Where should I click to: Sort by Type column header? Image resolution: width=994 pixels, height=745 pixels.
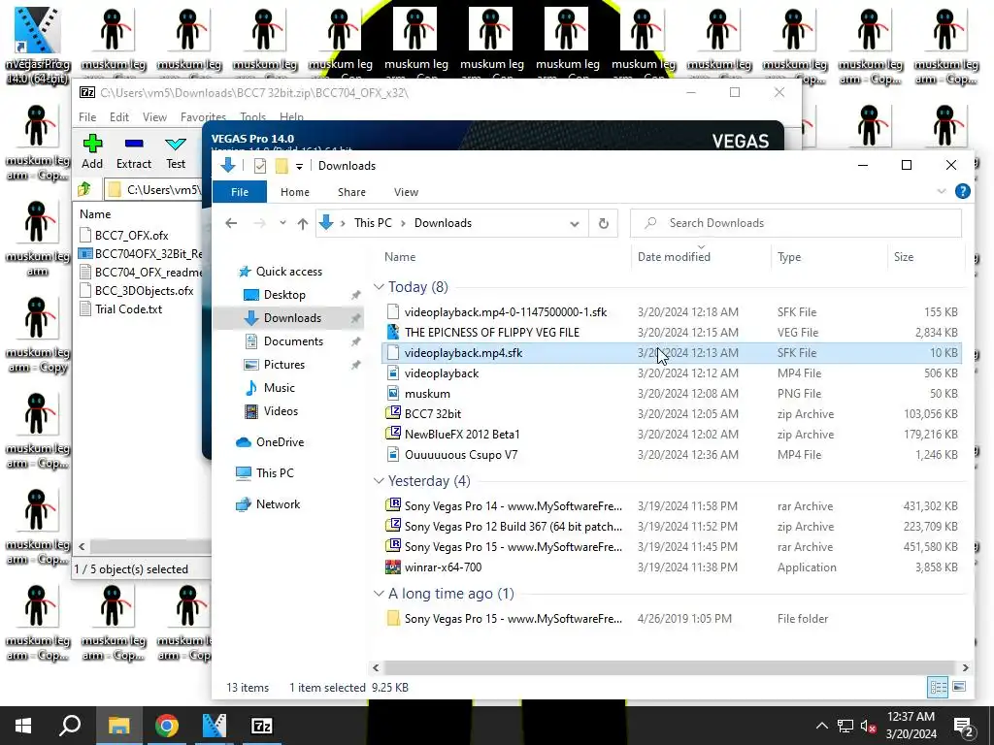[829, 256]
